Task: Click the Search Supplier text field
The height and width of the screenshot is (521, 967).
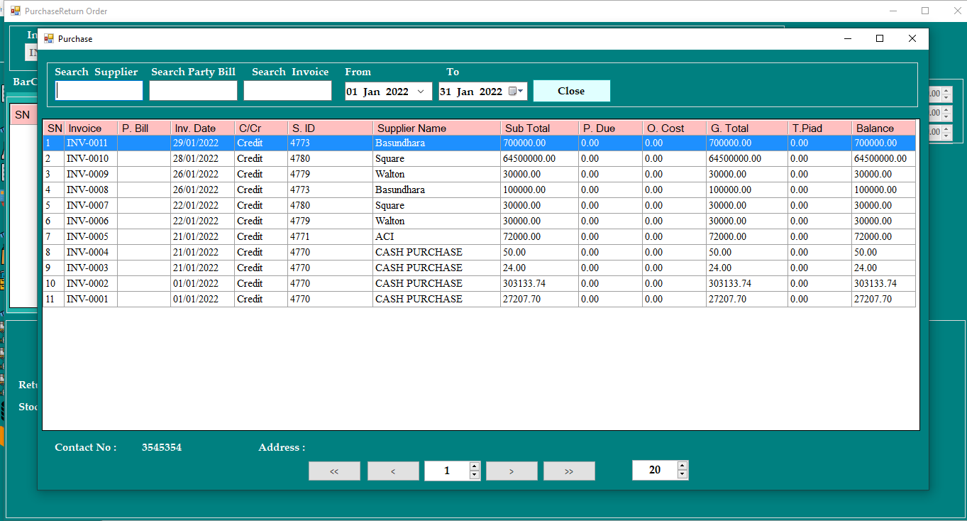Action: coord(99,91)
